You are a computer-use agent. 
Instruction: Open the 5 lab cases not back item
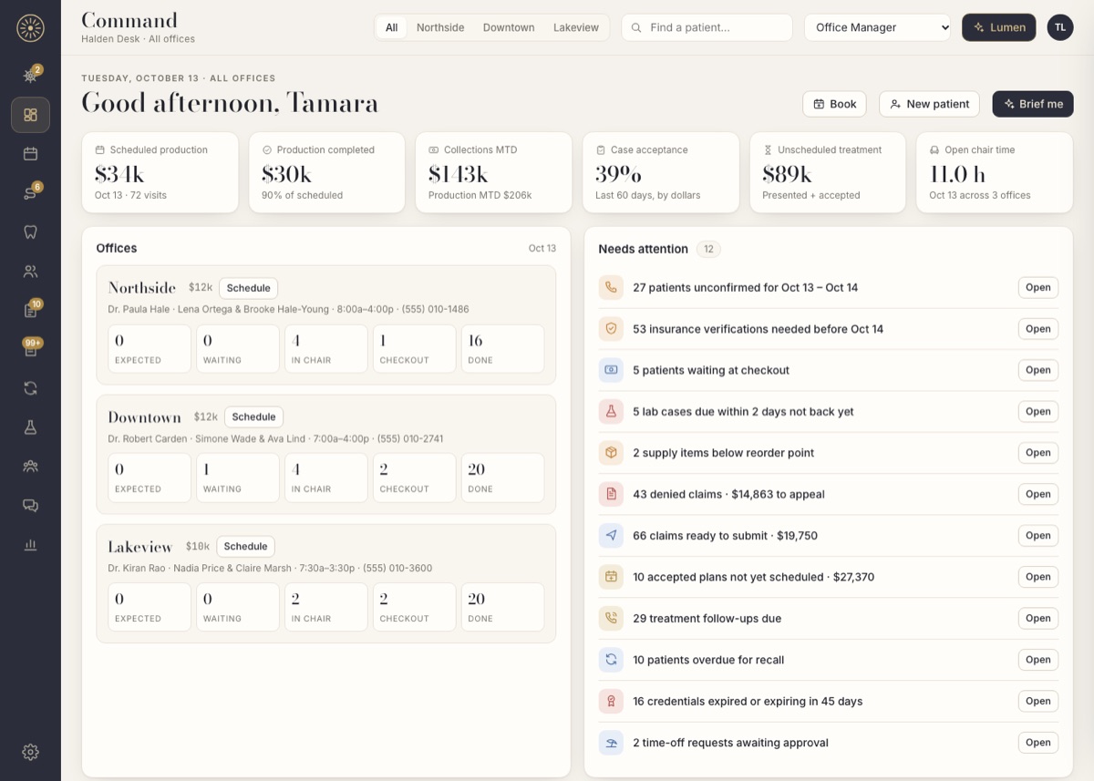pos(1038,411)
